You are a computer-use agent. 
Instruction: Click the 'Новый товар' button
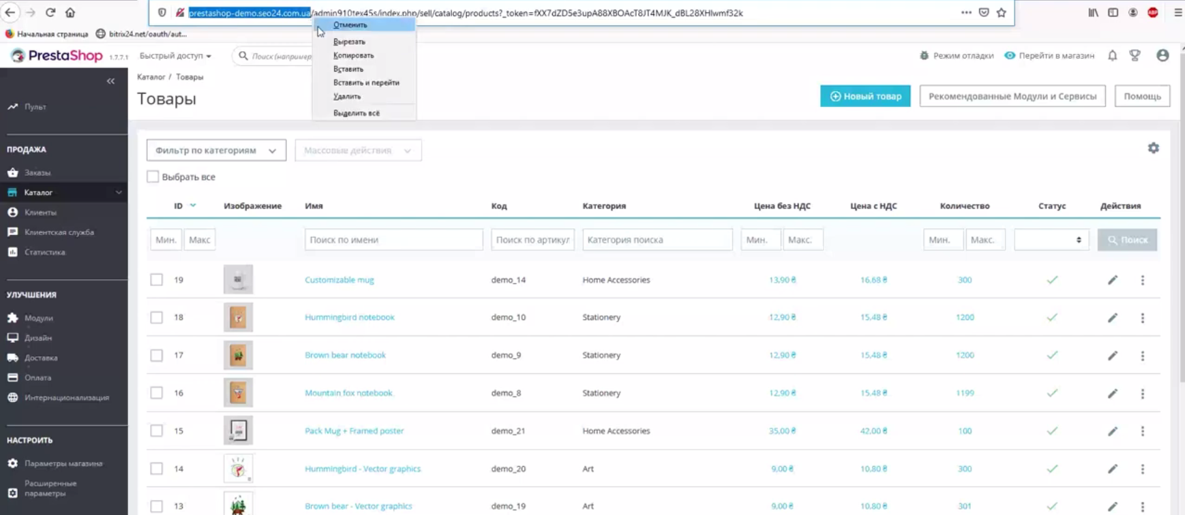coord(865,96)
